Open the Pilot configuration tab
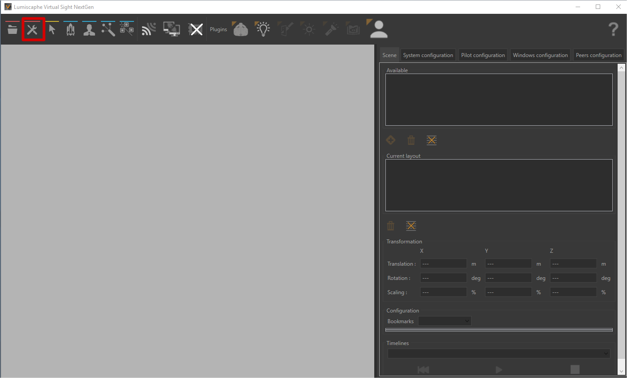 tap(483, 55)
